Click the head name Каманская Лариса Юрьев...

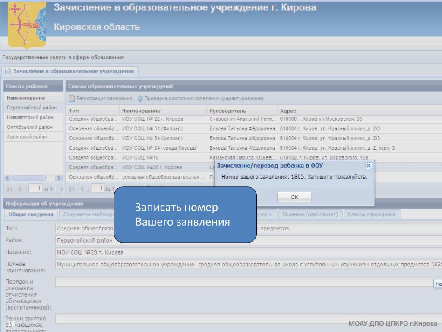click(243, 157)
